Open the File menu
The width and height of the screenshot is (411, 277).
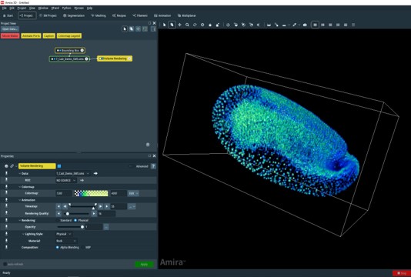4,8
